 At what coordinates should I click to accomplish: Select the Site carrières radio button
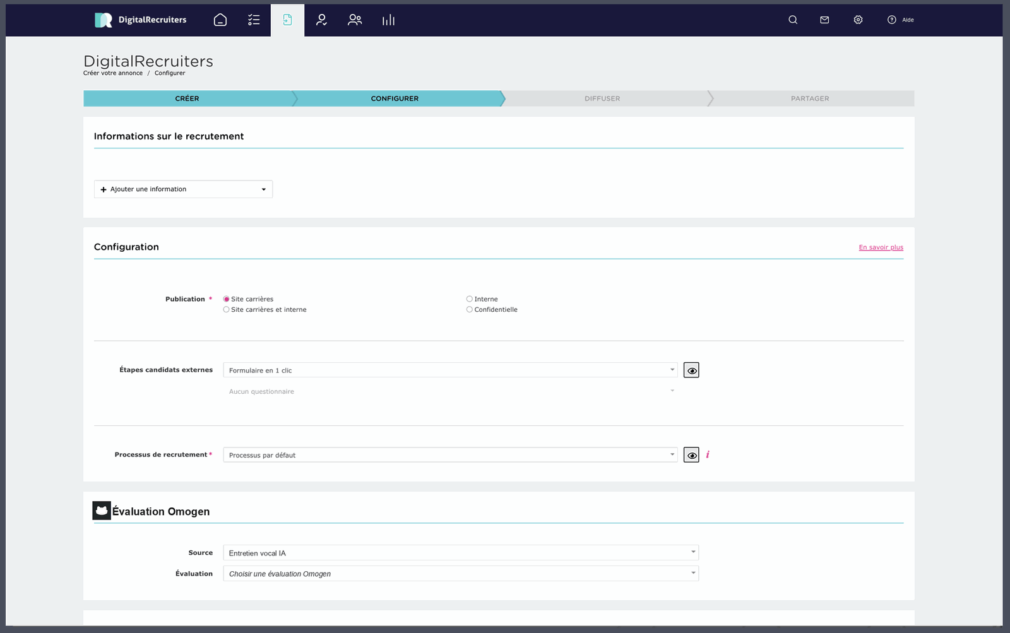click(x=226, y=299)
